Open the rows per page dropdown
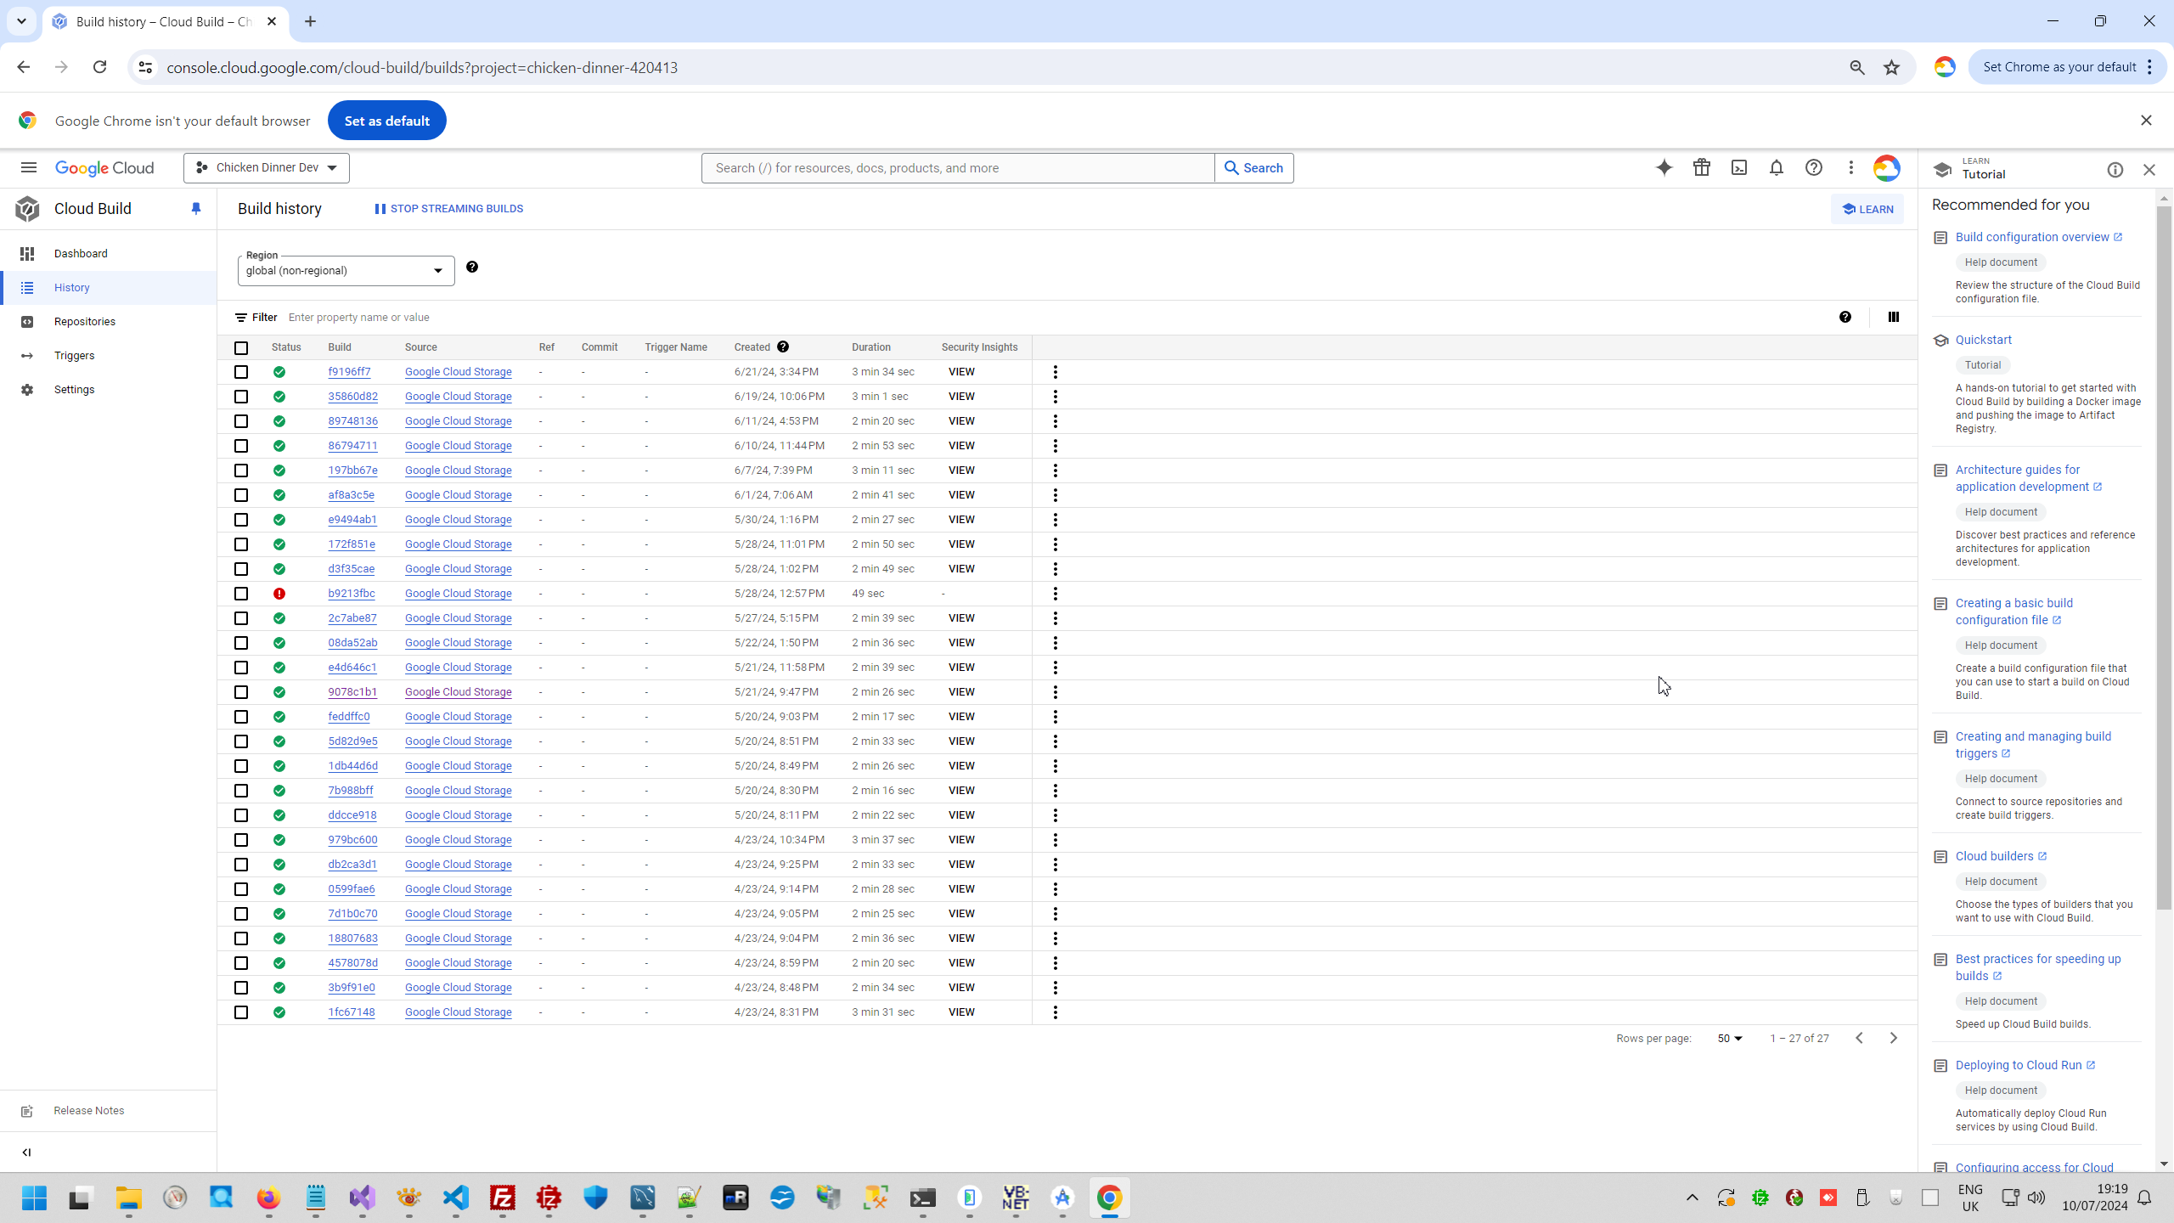 pyautogui.click(x=1729, y=1038)
